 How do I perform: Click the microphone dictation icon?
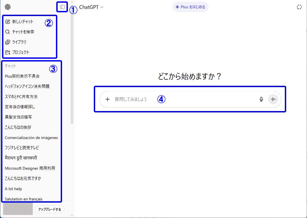(261, 99)
